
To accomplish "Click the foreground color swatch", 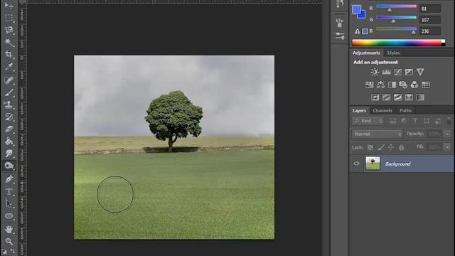I will click(356, 9).
